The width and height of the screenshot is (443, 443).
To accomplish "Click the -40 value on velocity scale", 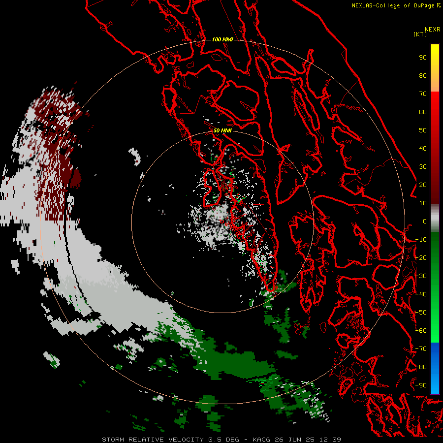I will tap(421, 294).
